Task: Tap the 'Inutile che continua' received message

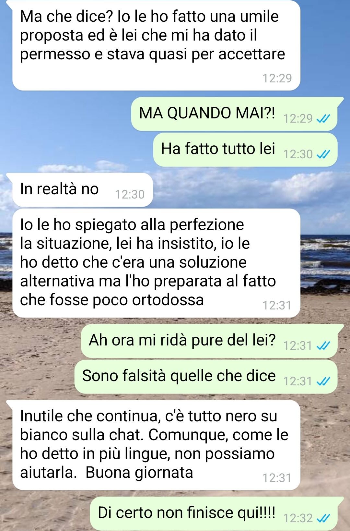Action: click(156, 445)
